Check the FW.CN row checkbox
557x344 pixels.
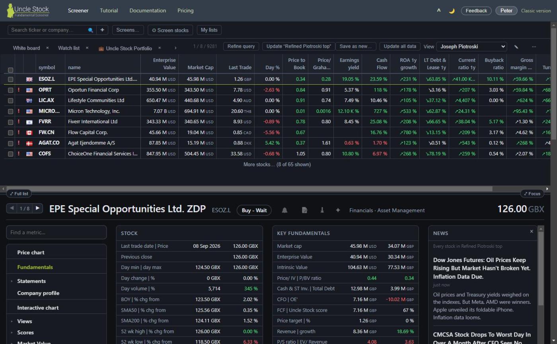10,132
